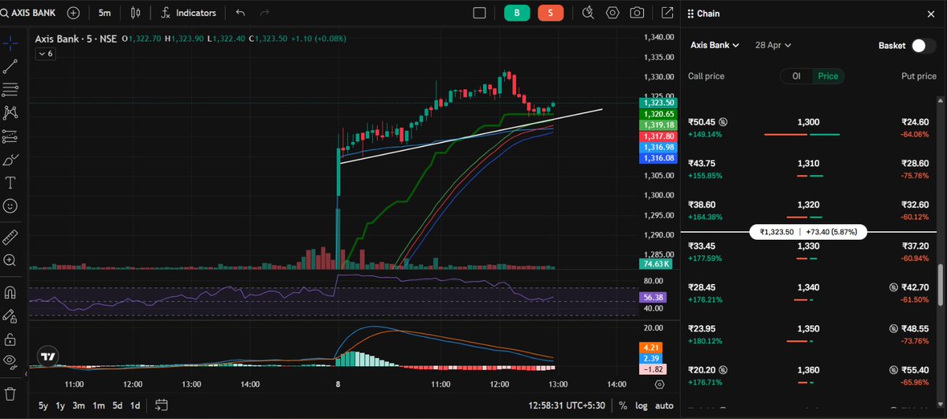Click the orange S sell button
Image resolution: width=947 pixels, height=419 pixels.
click(550, 13)
